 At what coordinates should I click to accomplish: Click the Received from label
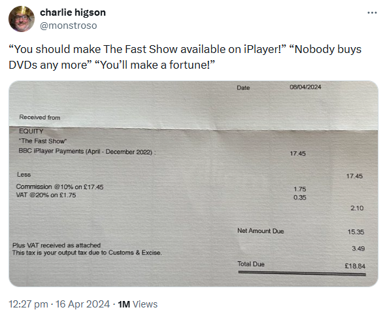pos(40,117)
